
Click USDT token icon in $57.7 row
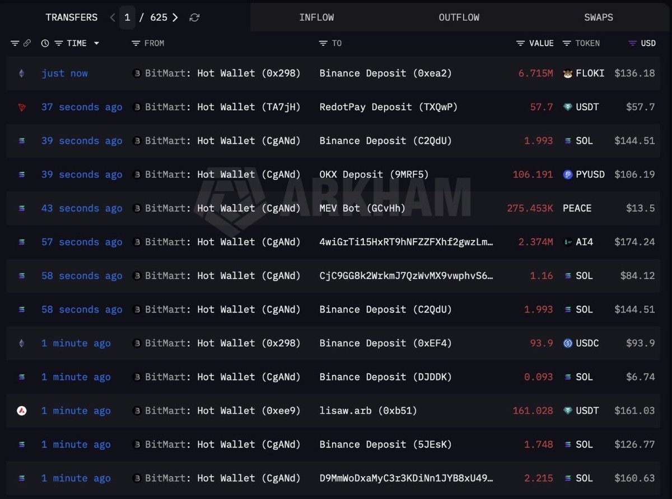(x=568, y=107)
